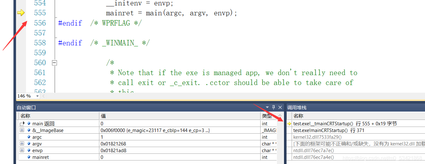Click the 名称 column header in 自动窗口

[x=59, y=116]
